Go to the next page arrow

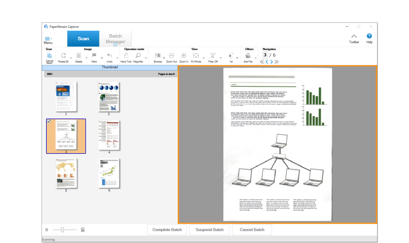click(x=272, y=62)
